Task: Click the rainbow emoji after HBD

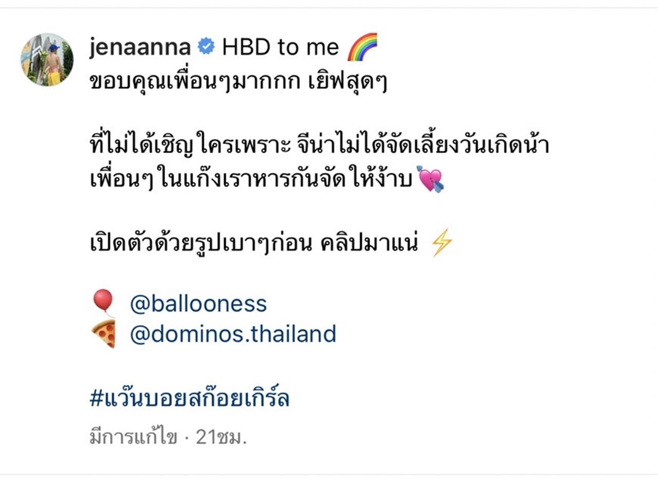Action: click(x=362, y=47)
